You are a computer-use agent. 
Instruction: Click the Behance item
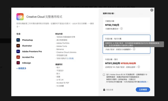pos(60,49)
